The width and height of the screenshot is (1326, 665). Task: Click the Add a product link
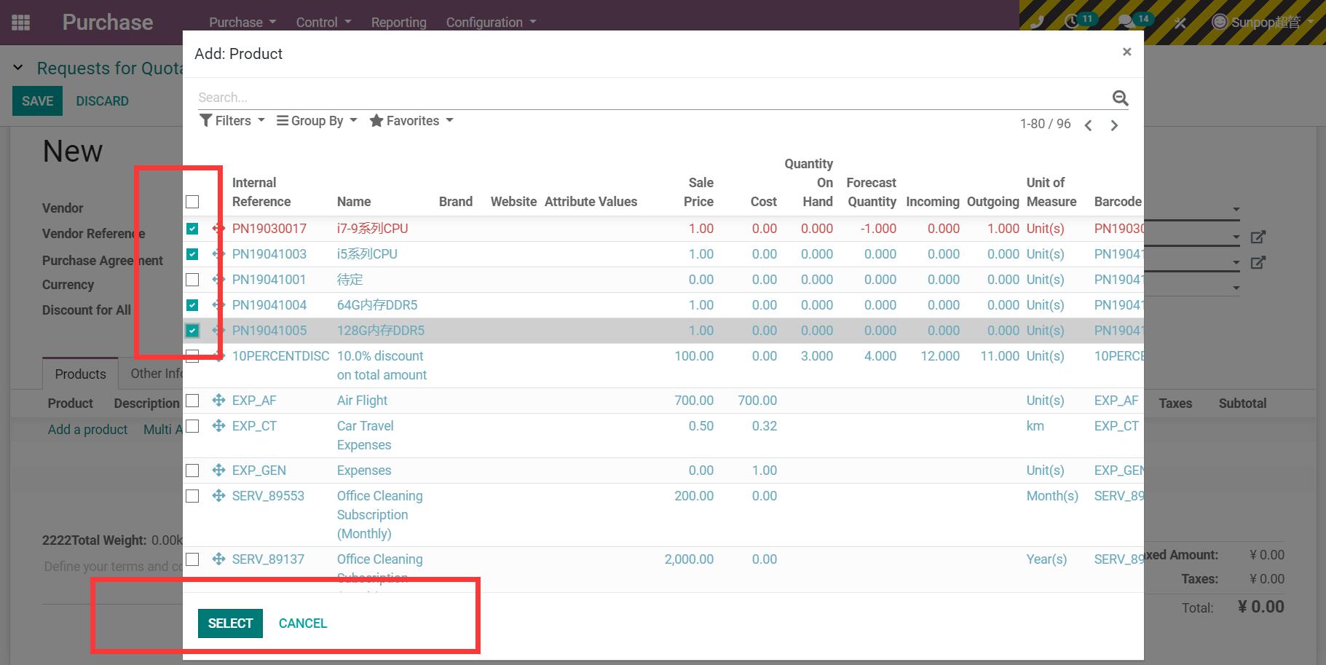click(87, 430)
